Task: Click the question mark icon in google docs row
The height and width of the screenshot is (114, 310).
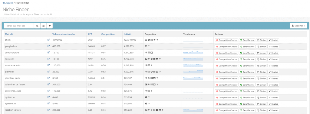Action: tap(149, 46)
